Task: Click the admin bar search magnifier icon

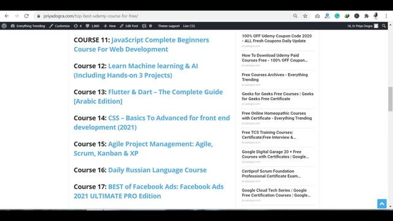Action: tap(384, 26)
